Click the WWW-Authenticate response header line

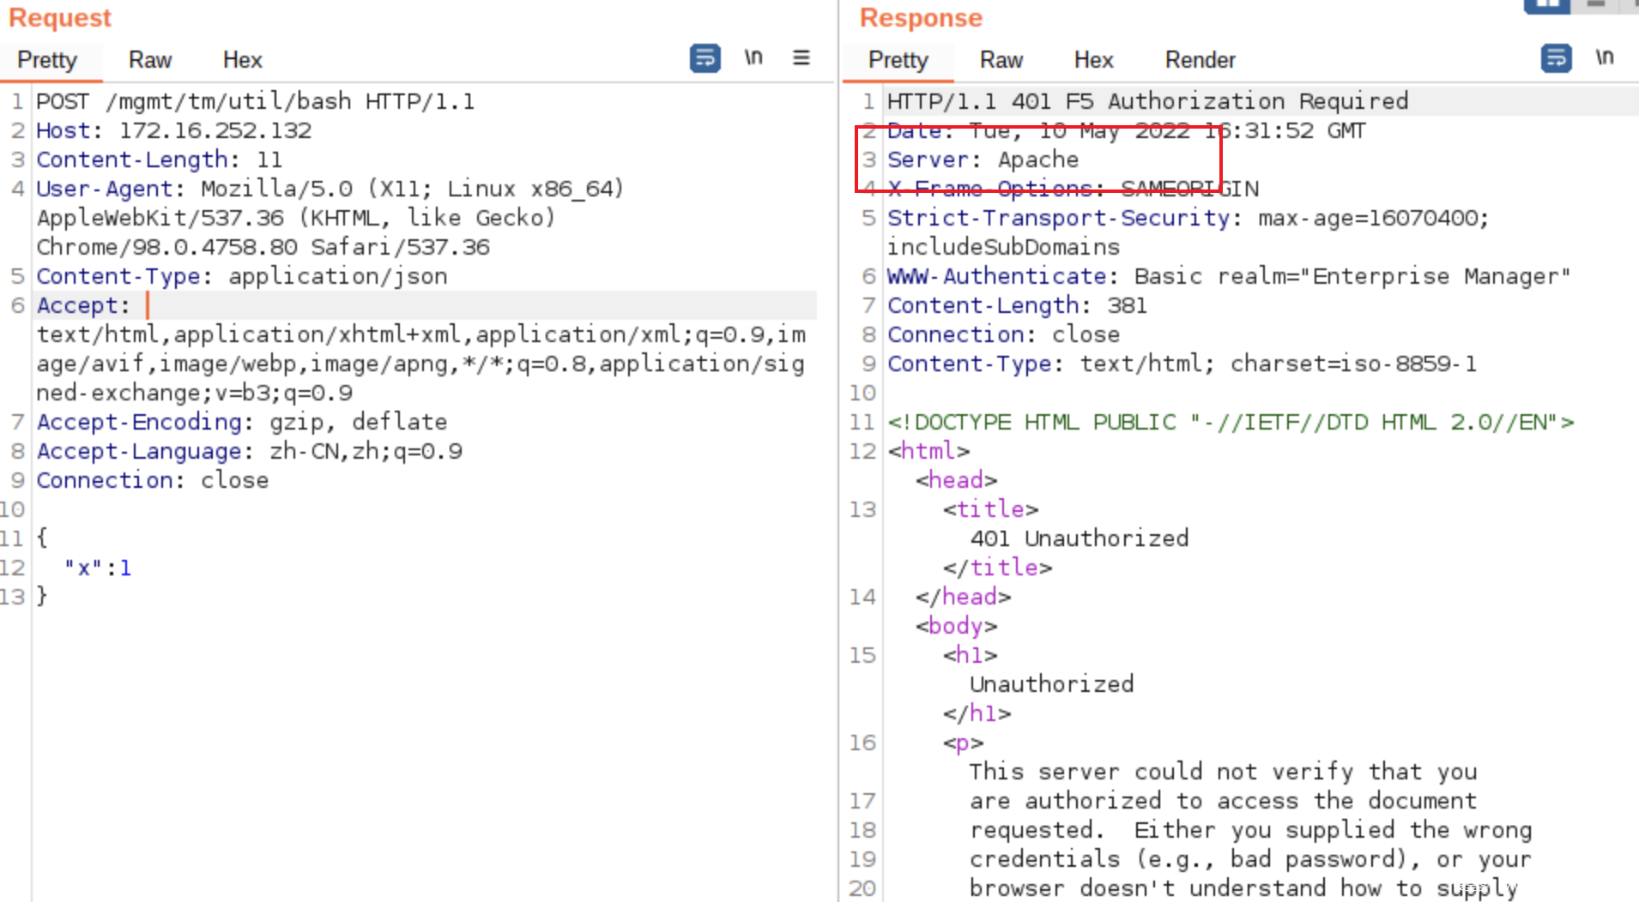coord(1227,276)
